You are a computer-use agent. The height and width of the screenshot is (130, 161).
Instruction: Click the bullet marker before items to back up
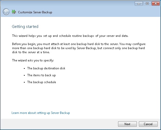[x=24, y=75]
